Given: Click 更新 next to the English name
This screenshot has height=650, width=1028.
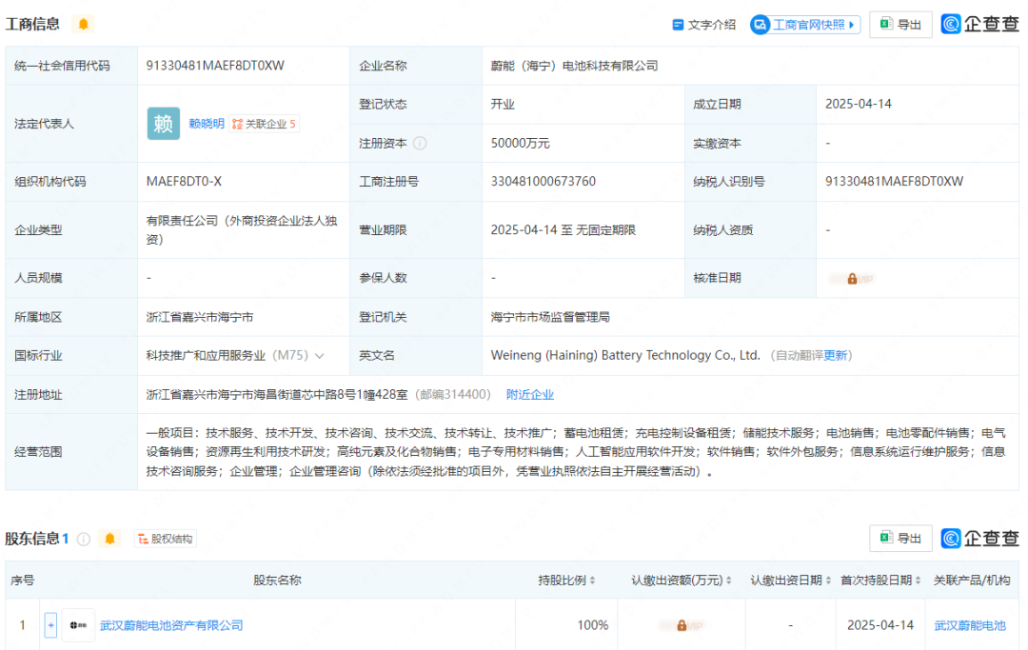Looking at the screenshot, I should [835, 356].
